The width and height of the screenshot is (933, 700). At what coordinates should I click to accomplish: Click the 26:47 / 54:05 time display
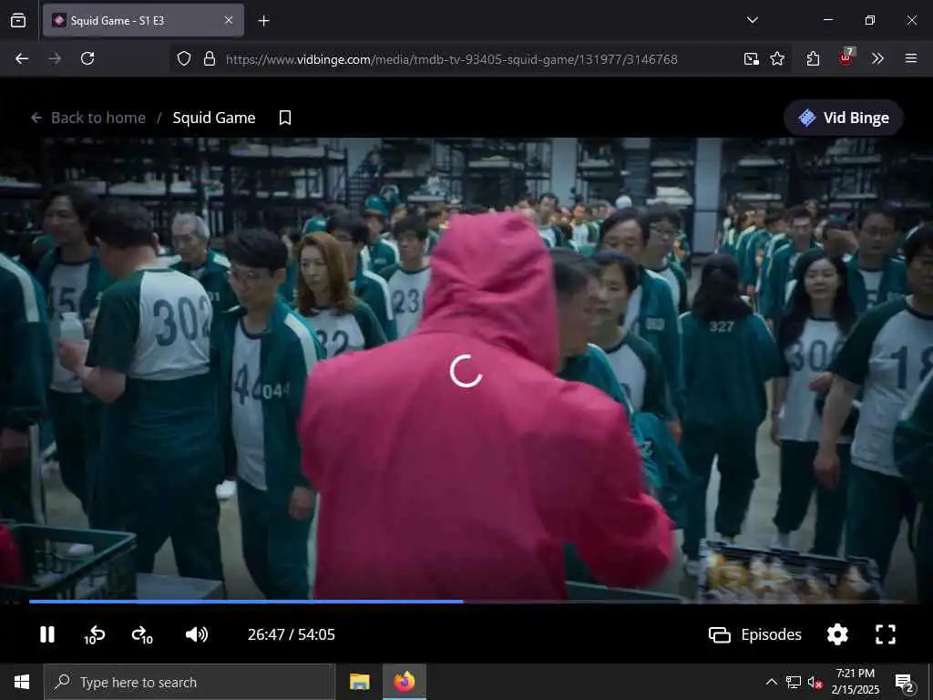point(291,634)
